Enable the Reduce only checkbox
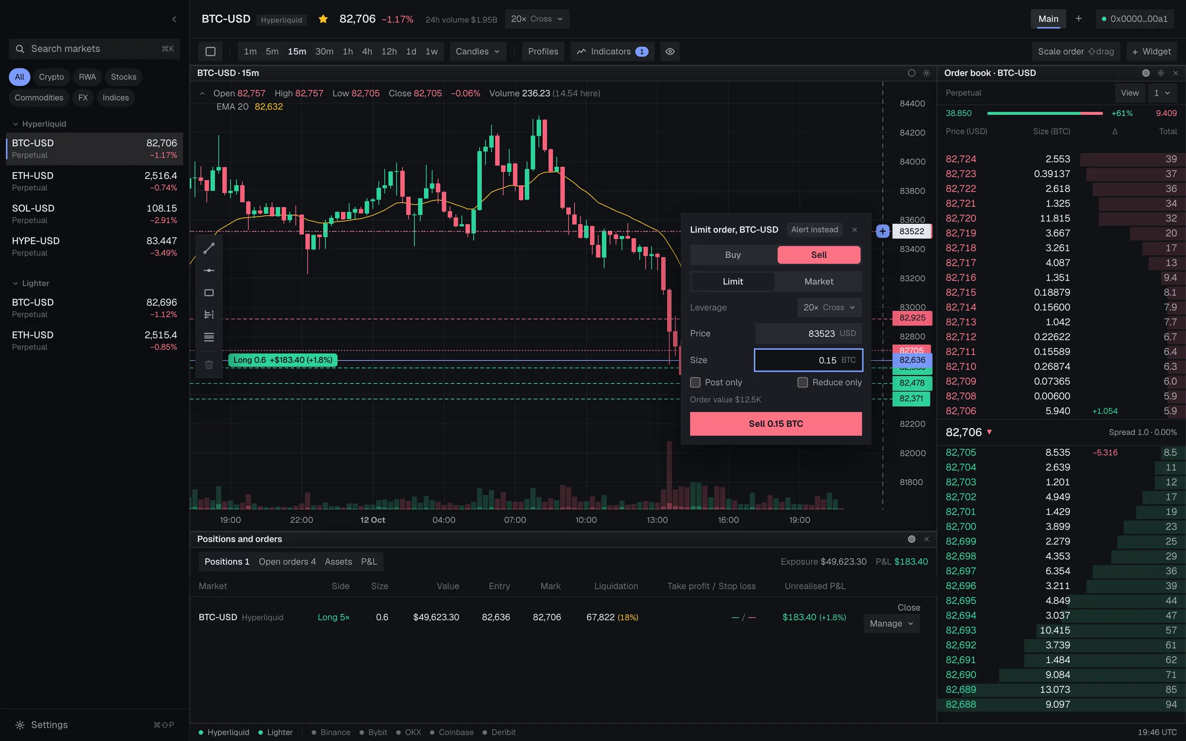The height and width of the screenshot is (741, 1186). (803, 382)
